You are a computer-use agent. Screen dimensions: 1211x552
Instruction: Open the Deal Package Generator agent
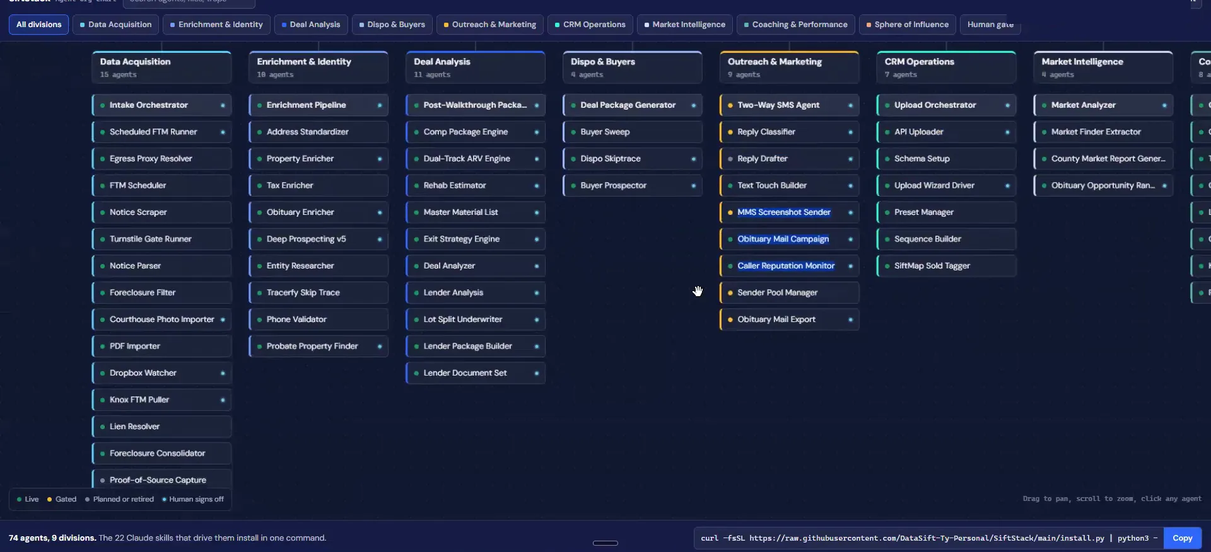[633, 105]
